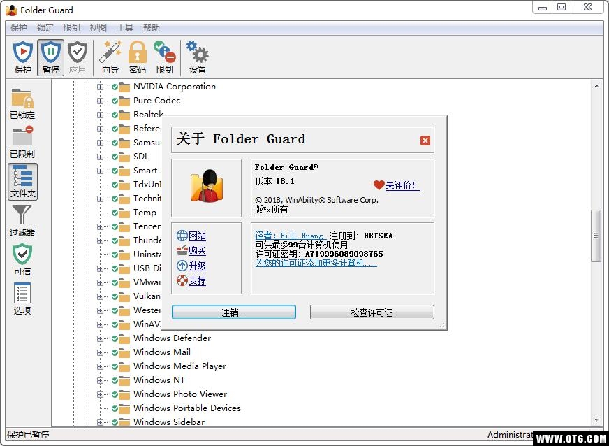The image size is (609, 446).
Task: Click the lifebuoy icon beside 支持
Action: coord(182,280)
